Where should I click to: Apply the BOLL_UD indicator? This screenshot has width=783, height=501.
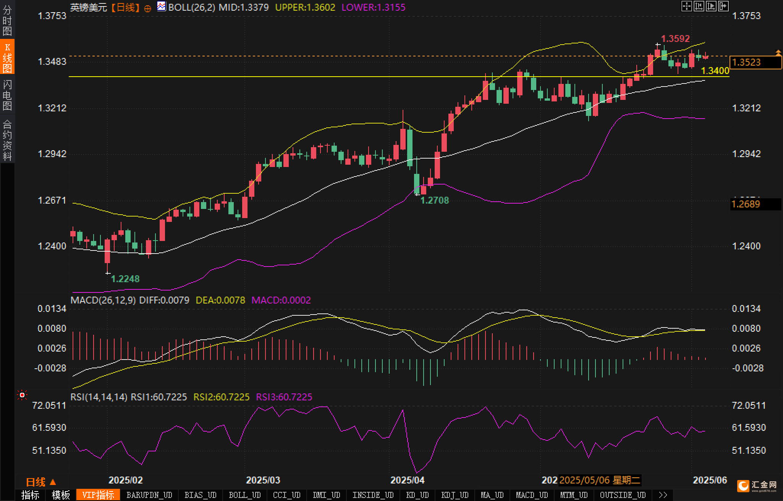tap(244, 495)
